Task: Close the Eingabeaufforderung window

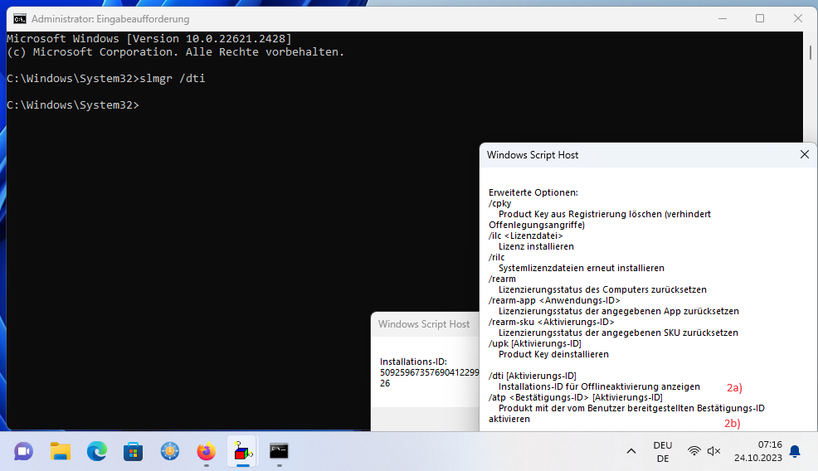Action: [x=797, y=19]
